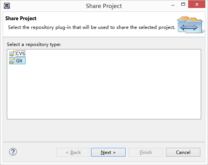The width and height of the screenshot is (208, 165).
Task: Minimize the Share Project window
Action: point(173,5)
